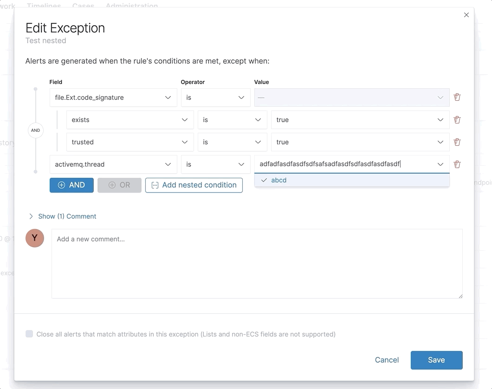Select the abcd option

(279, 180)
